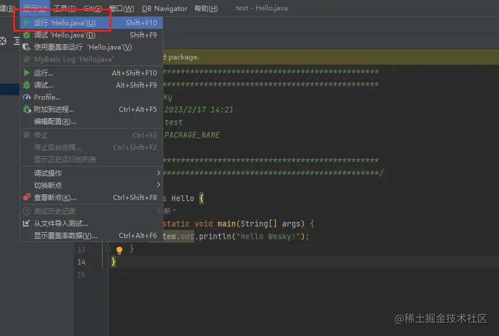Open the DB Navigator menu
Screen dimensions: 499x336
pos(164,8)
